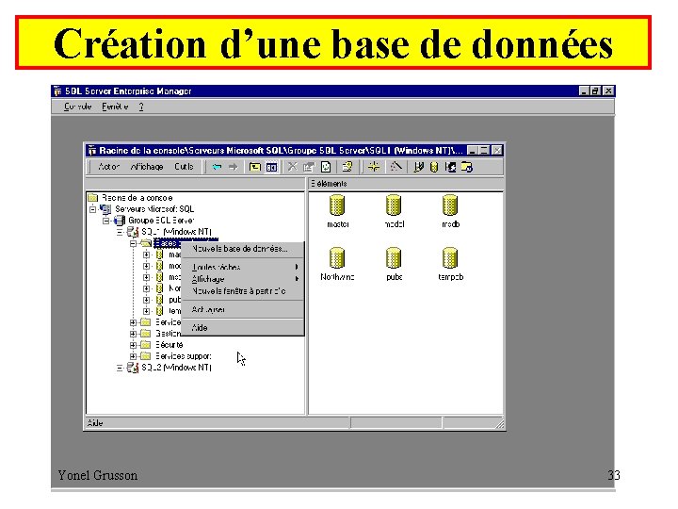Click the New starburst toolbar icon
678x509 pixels.
pos(374,167)
